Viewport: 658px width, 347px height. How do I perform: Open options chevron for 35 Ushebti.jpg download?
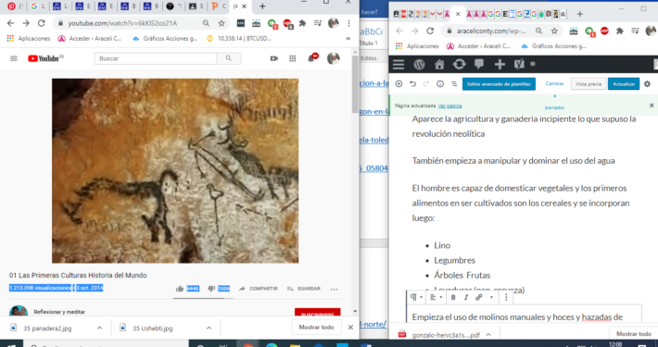(209, 328)
